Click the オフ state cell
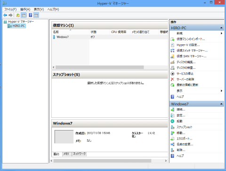Viewport: 226px width, 171px height. click(93, 37)
